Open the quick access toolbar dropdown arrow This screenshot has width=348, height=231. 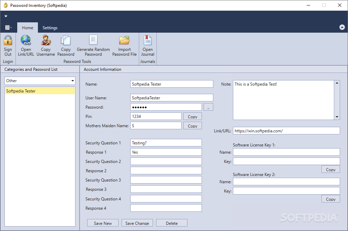(6, 16)
